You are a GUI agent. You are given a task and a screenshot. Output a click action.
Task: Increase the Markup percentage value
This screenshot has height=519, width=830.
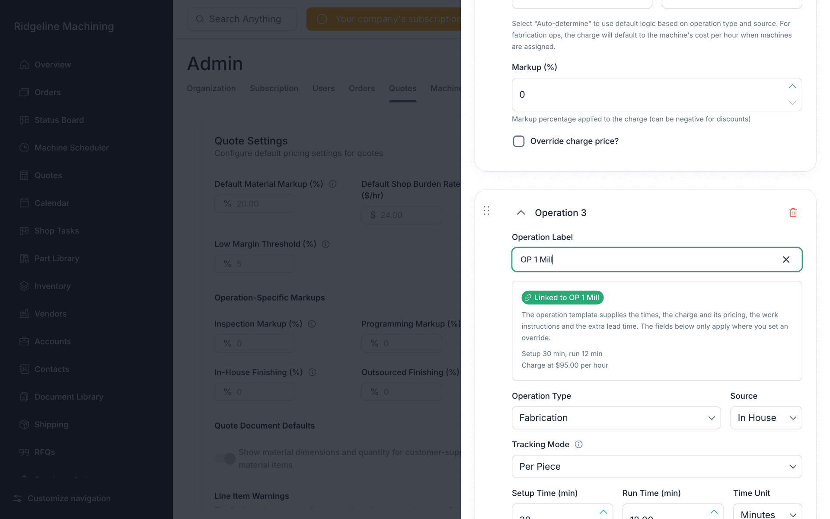pyautogui.click(x=792, y=86)
